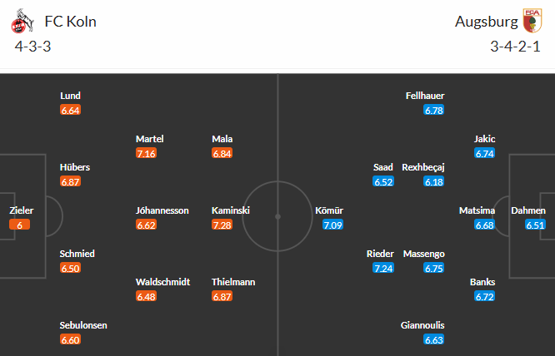Image resolution: width=555 pixels, height=356 pixels.
Task: Click Lund's 6.64 rating badge
Action: click(71, 110)
